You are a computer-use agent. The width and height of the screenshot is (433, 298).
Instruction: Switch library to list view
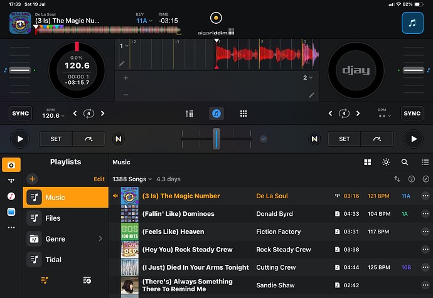[425, 162]
